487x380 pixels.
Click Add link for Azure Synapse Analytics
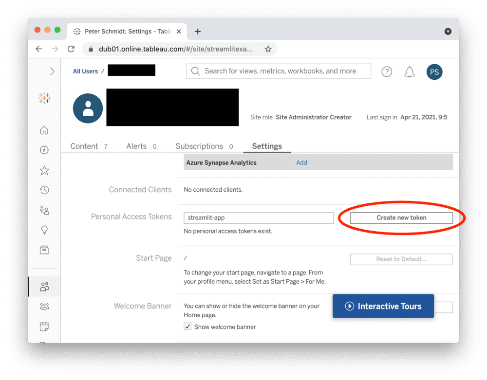(301, 163)
